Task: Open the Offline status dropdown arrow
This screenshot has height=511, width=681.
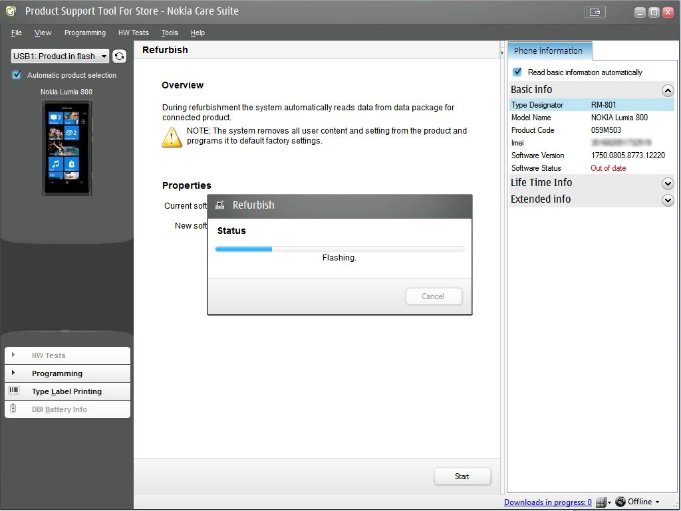Action: [x=658, y=502]
